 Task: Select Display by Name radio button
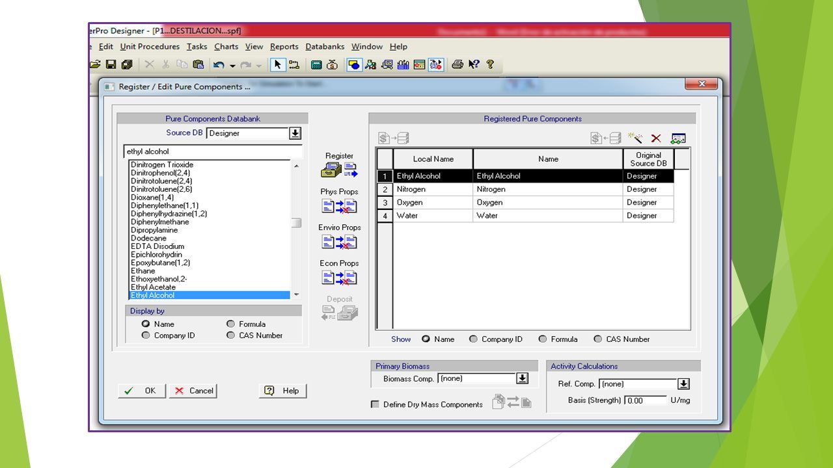pos(146,324)
